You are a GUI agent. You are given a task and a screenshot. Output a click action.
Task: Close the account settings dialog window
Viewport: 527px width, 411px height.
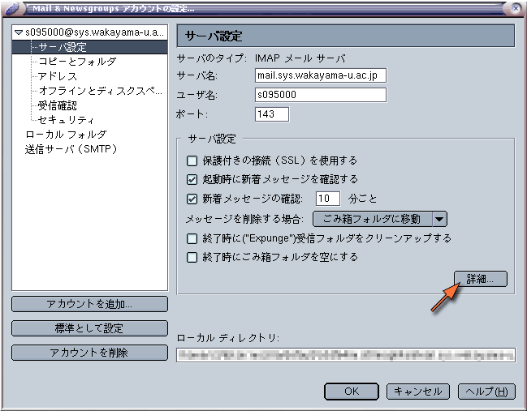516,8
